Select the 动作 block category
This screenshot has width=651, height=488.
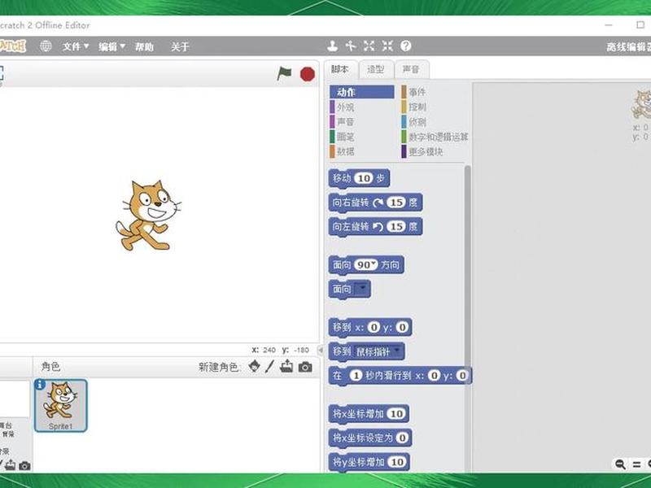point(362,92)
